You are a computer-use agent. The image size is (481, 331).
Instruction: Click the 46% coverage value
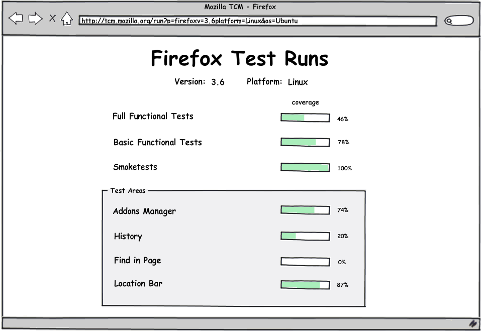[x=343, y=119]
